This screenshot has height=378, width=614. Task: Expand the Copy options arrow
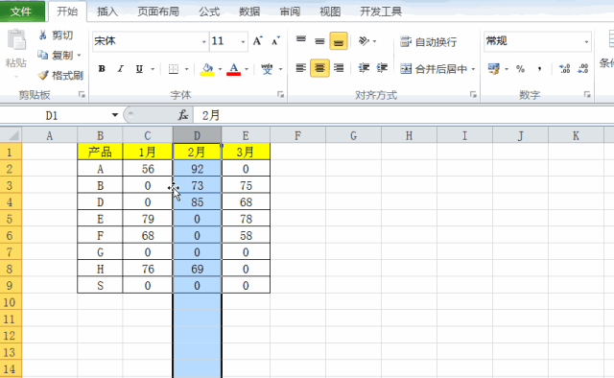click(x=79, y=56)
